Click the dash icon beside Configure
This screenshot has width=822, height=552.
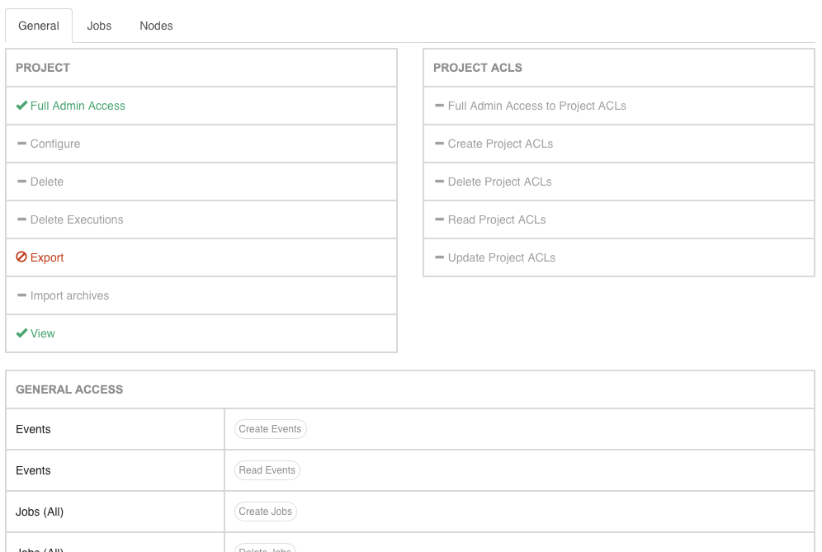click(21, 143)
